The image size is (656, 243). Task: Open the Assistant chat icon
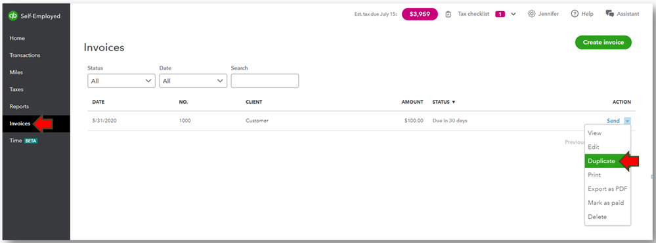[x=609, y=14]
